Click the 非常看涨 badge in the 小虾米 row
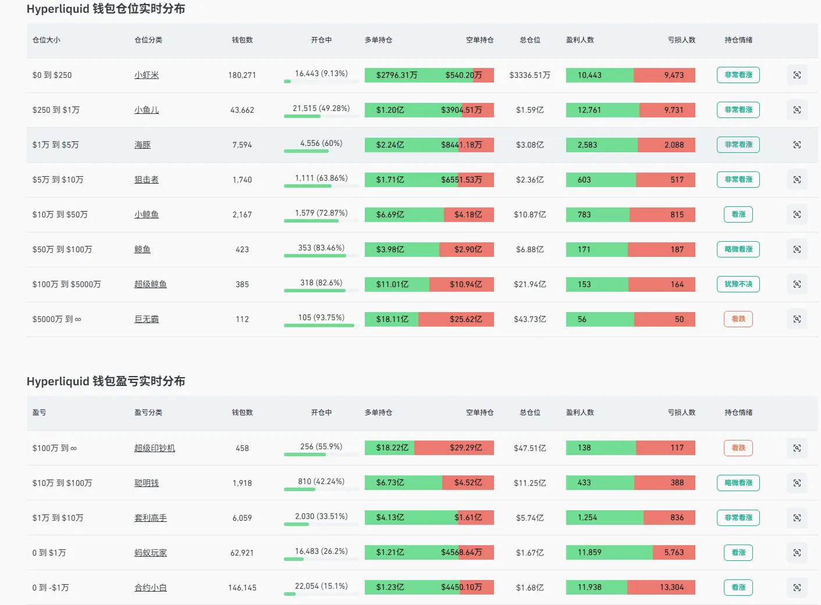 coord(738,75)
